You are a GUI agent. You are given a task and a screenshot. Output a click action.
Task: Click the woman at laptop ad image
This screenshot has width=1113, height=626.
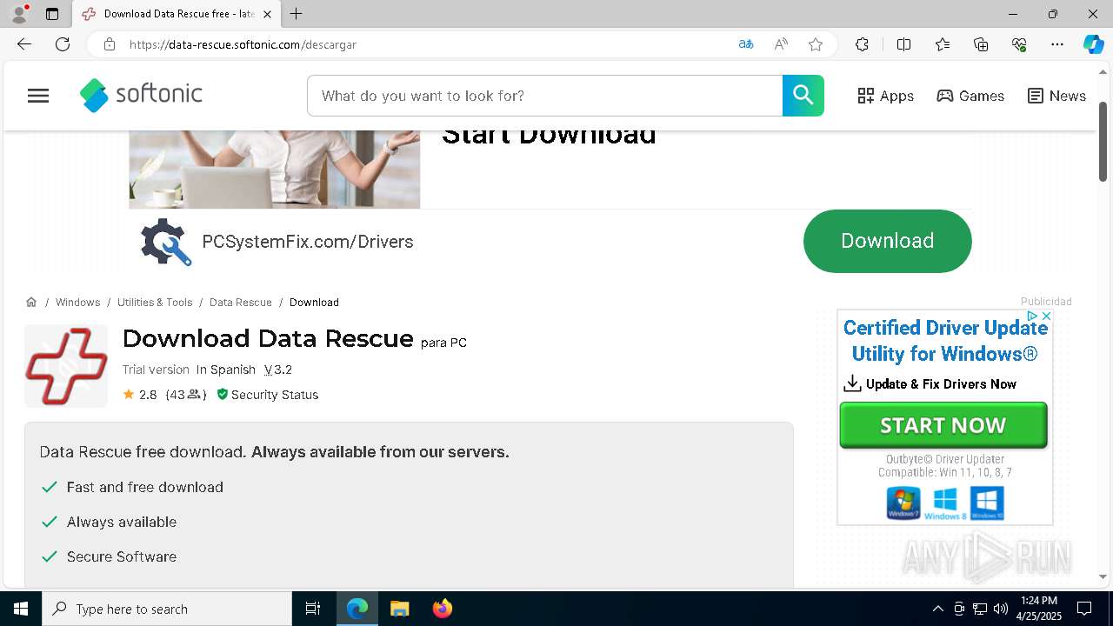[x=274, y=170]
